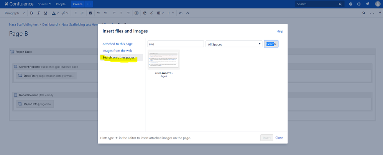Align text center

[121, 13]
